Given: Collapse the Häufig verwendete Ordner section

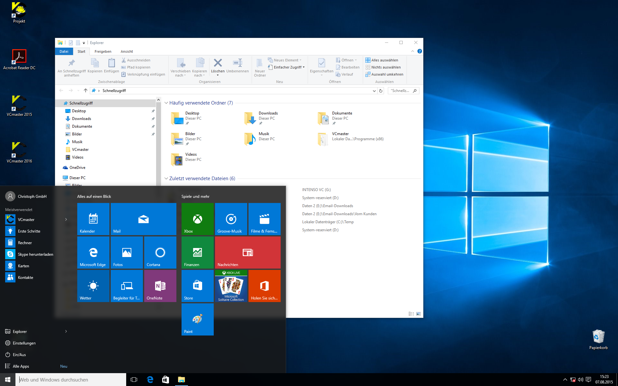Looking at the screenshot, I should [x=166, y=103].
